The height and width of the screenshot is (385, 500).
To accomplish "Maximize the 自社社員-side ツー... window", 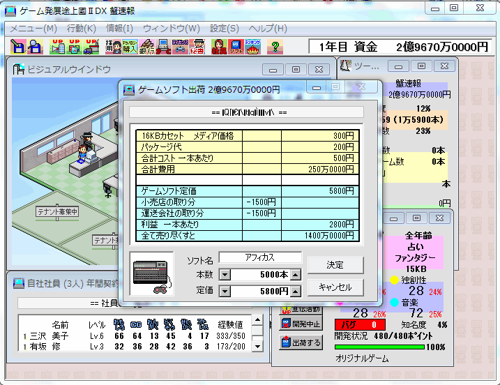I will pos(422,66).
